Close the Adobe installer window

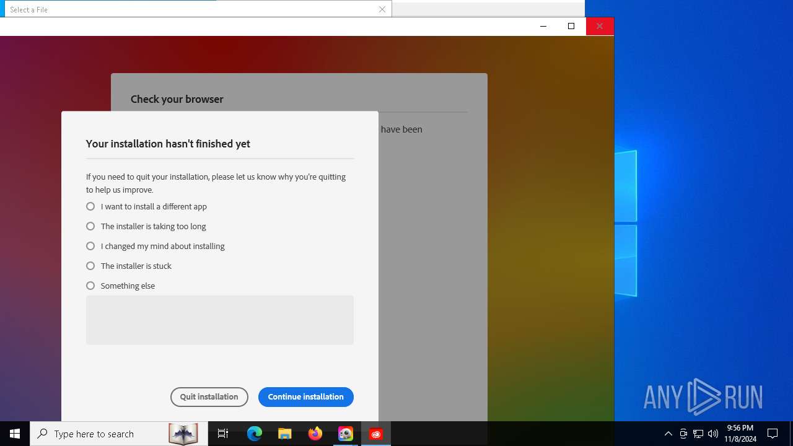[x=600, y=26]
